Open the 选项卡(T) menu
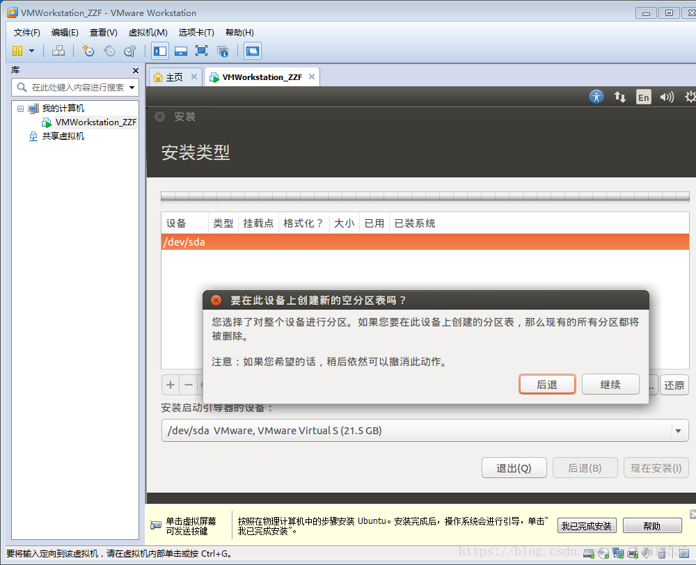The image size is (696, 565). click(196, 33)
